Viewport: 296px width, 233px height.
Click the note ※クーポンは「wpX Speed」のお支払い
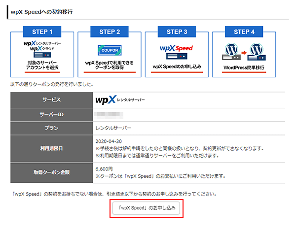[160, 176]
